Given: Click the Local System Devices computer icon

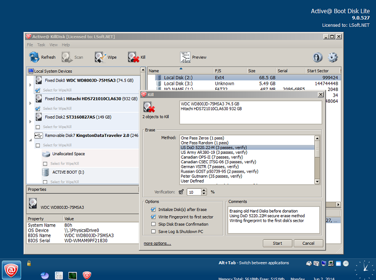Looking at the screenshot, I should pos(31,71).
